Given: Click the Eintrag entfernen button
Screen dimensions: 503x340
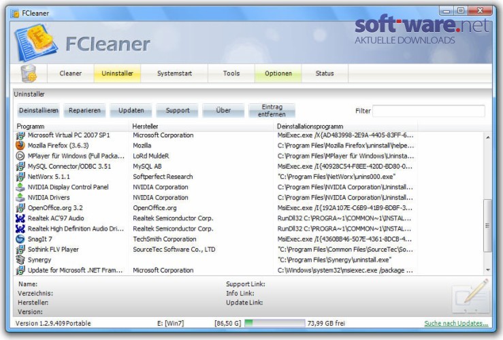Looking at the screenshot, I should [x=272, y=111].
